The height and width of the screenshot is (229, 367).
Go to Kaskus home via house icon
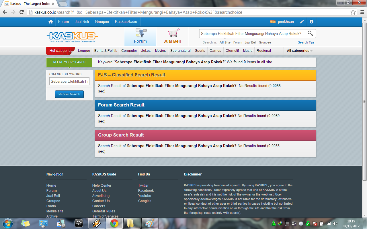coord(51,22)
